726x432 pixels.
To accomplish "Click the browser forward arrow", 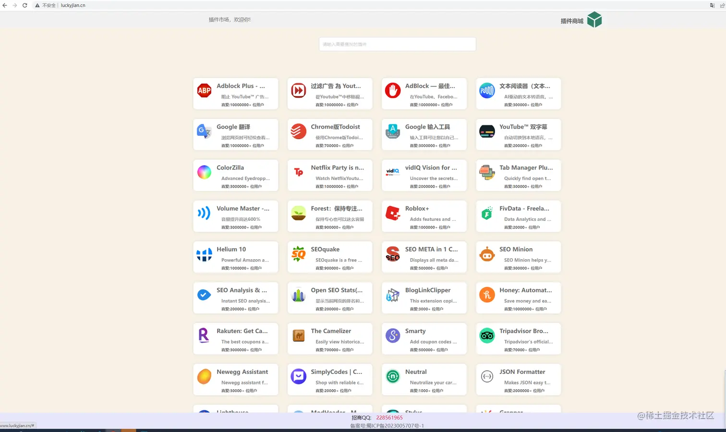I will 15,5.
